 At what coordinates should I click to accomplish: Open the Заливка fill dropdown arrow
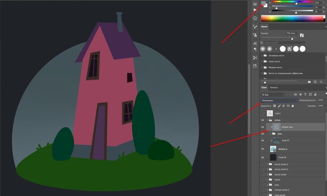click(326, 106)
